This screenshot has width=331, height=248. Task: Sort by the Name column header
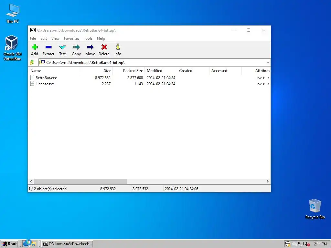(54, 71)
